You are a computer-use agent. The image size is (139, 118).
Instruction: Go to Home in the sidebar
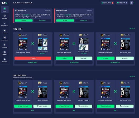5,9
